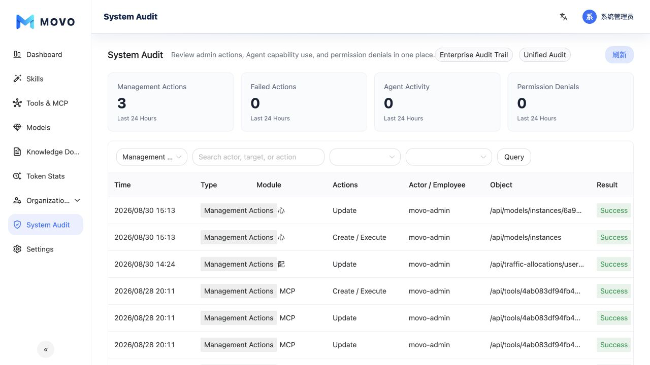
Task: Click the Result column header
Action: pyautogui.click(x=607, y=185)
